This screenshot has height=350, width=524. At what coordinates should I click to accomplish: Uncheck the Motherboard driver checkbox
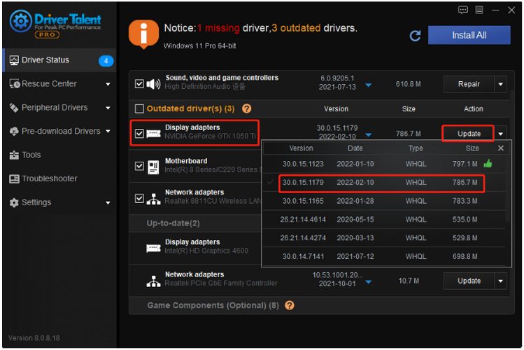[x=139, y=166]
